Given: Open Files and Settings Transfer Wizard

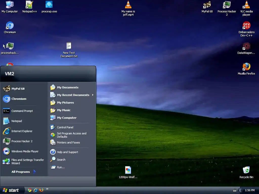Looking at the screenshot, I should coord(24,161).
